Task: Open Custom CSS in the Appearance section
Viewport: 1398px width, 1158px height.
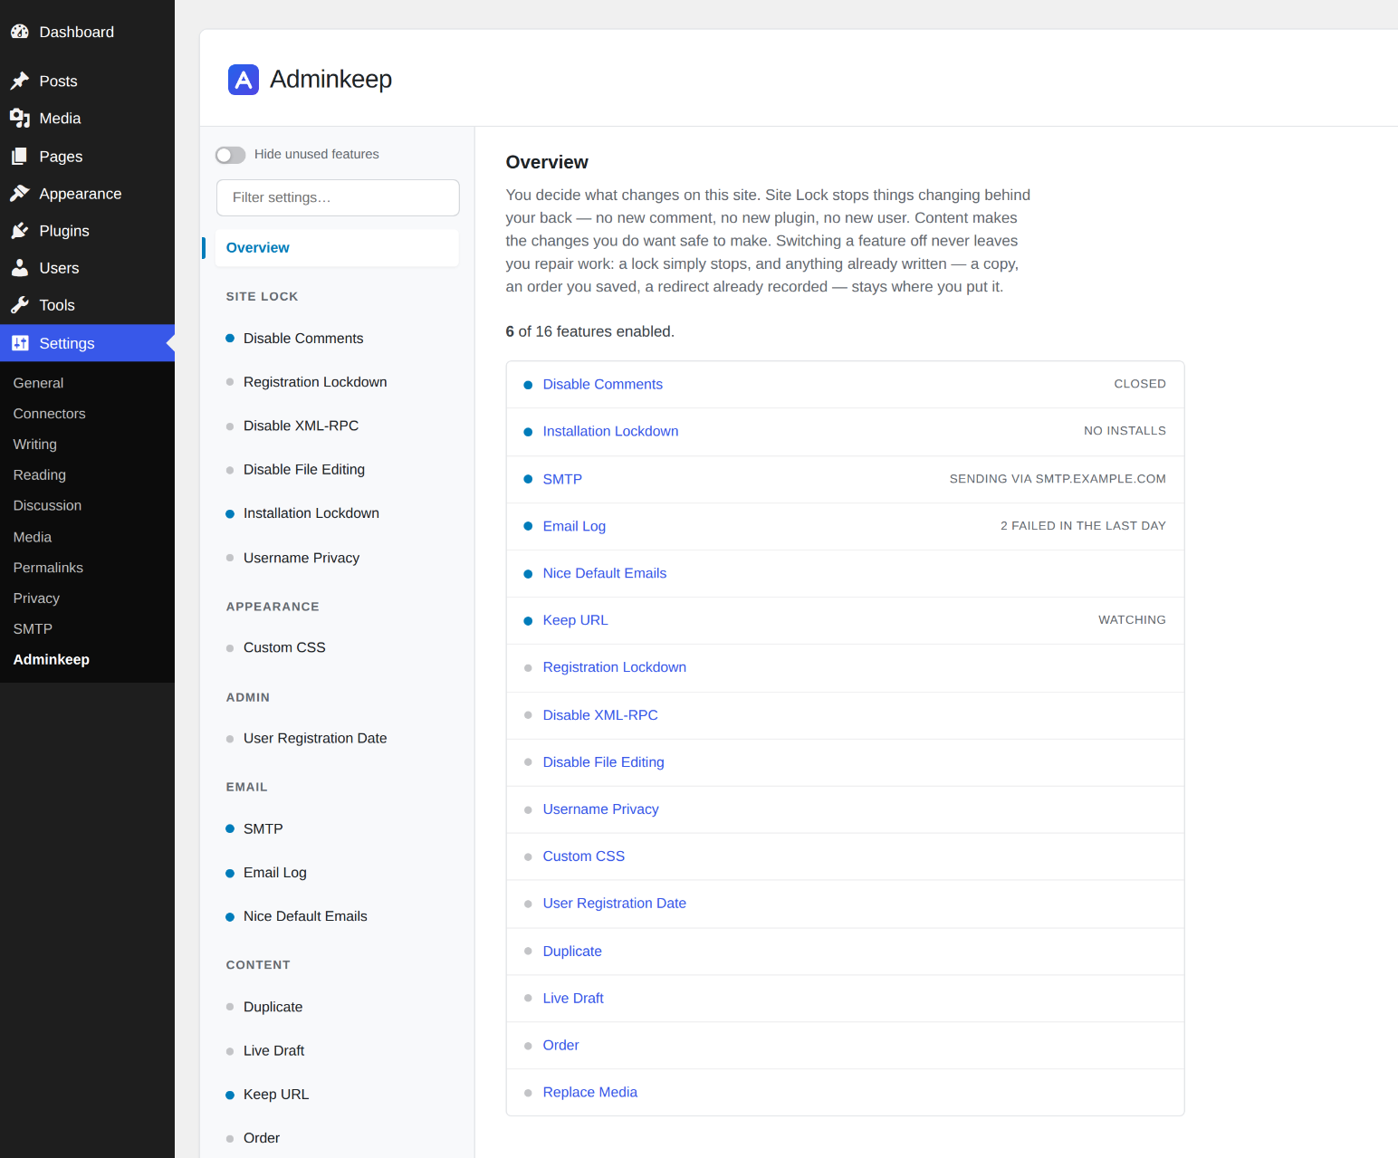Action: tap(284, 647)
